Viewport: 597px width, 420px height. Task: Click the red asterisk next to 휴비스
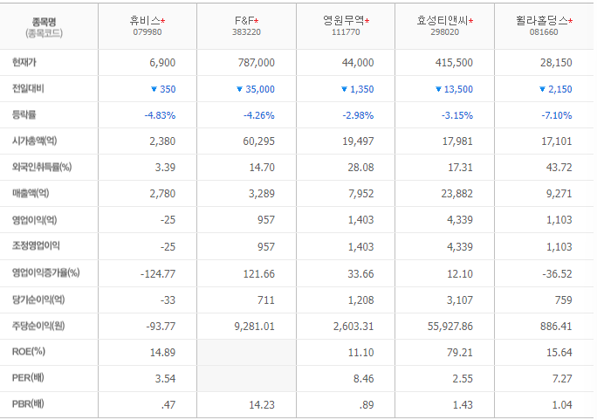(163, 21)
